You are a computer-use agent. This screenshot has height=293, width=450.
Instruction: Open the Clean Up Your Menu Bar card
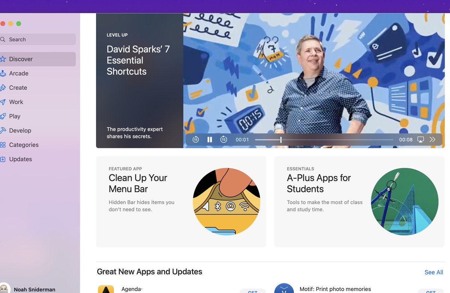pos(181,202)
